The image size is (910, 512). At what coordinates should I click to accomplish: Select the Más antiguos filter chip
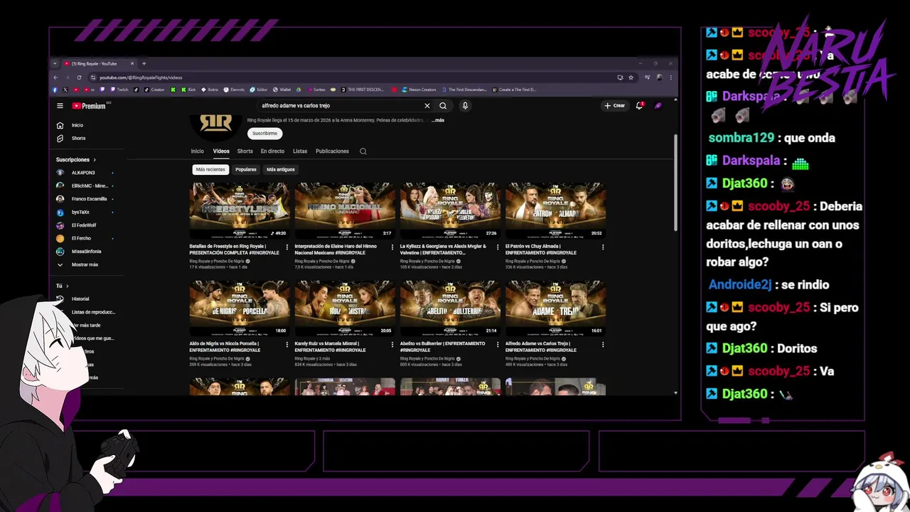point(281,169)
